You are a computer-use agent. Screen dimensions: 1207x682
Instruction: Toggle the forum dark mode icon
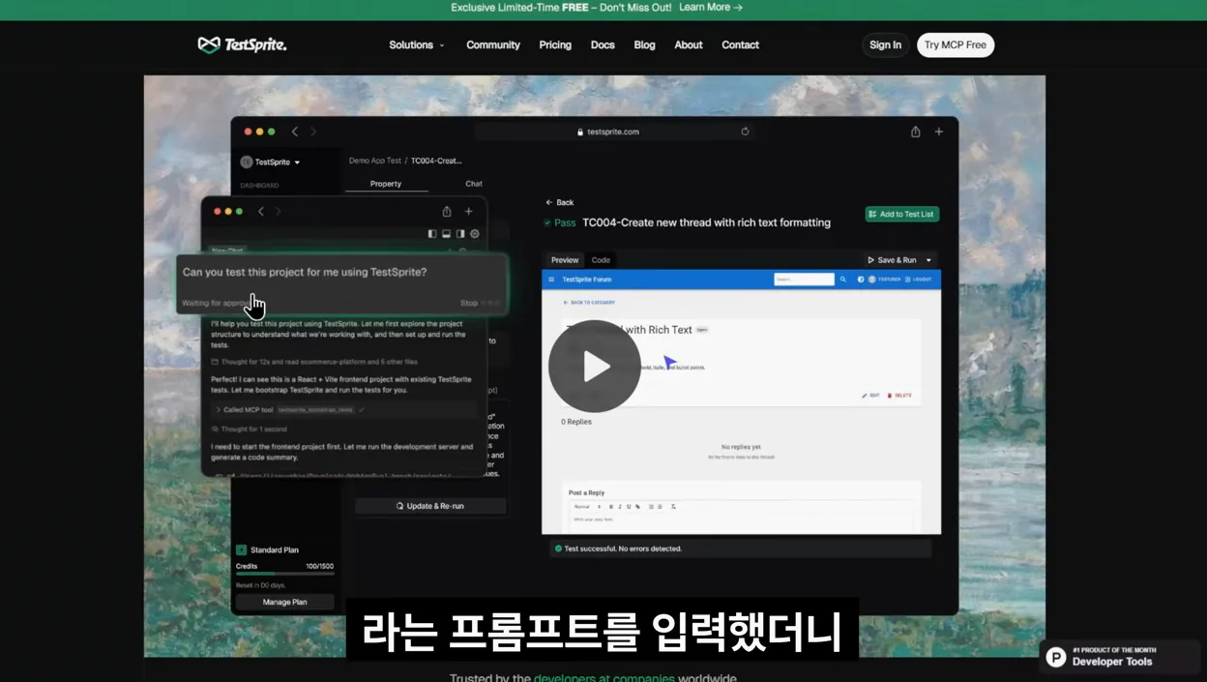click(x=861, y=280)
